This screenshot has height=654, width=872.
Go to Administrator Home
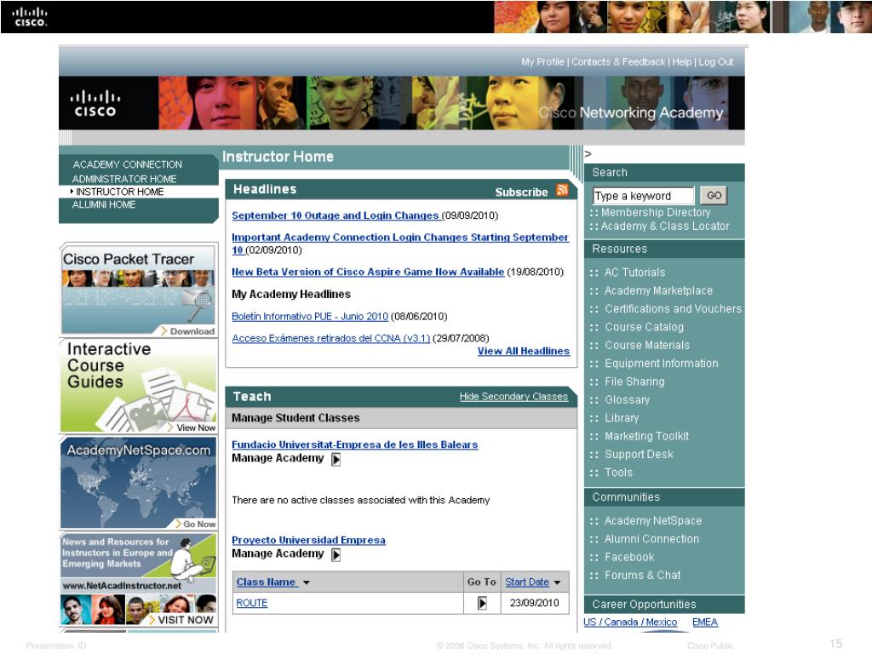pyautogui.click(x=124, y=179)
